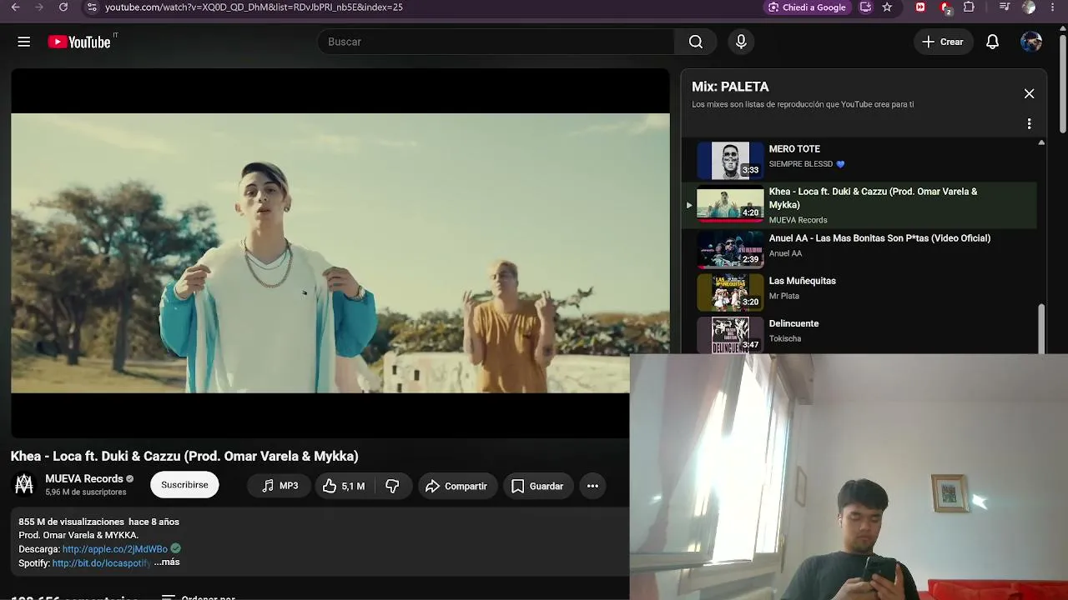Click the 'Delincuente' title text
Screen dimensions: 1068x600
[x=793, y=323]
